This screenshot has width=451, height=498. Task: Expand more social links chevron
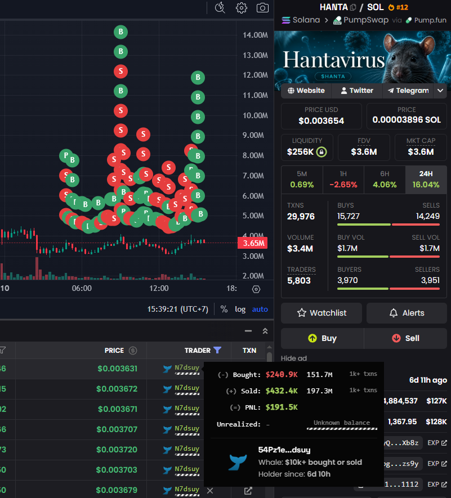tap(440, 91)
